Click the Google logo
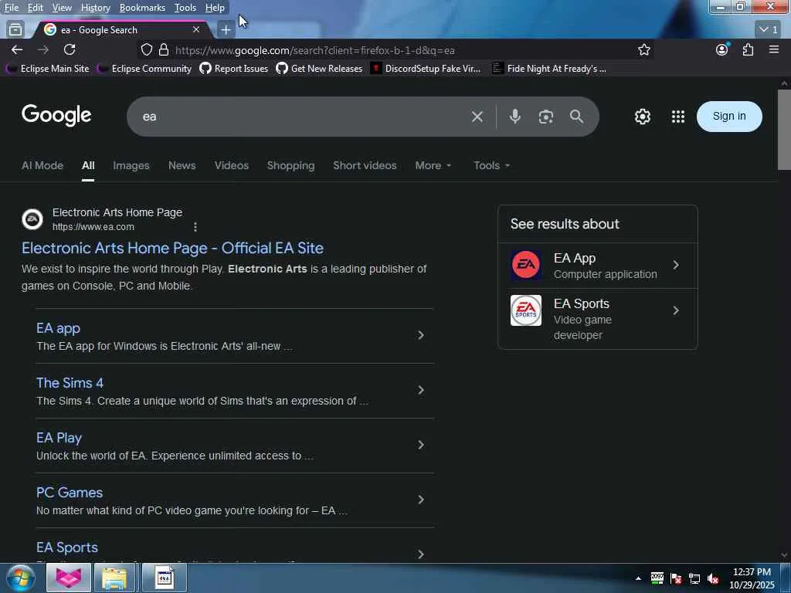 coord(56,116)
